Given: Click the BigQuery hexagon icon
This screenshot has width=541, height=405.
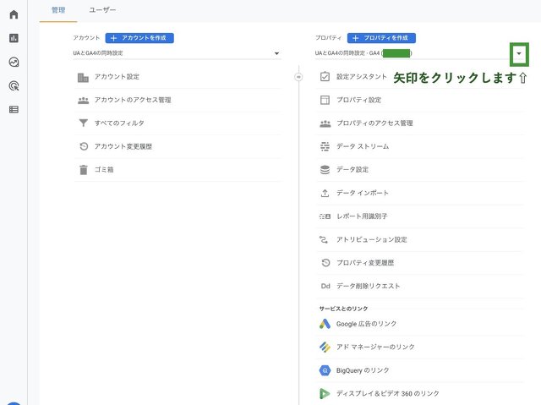Looking at the screenshot, I should [x=325, y=370].
